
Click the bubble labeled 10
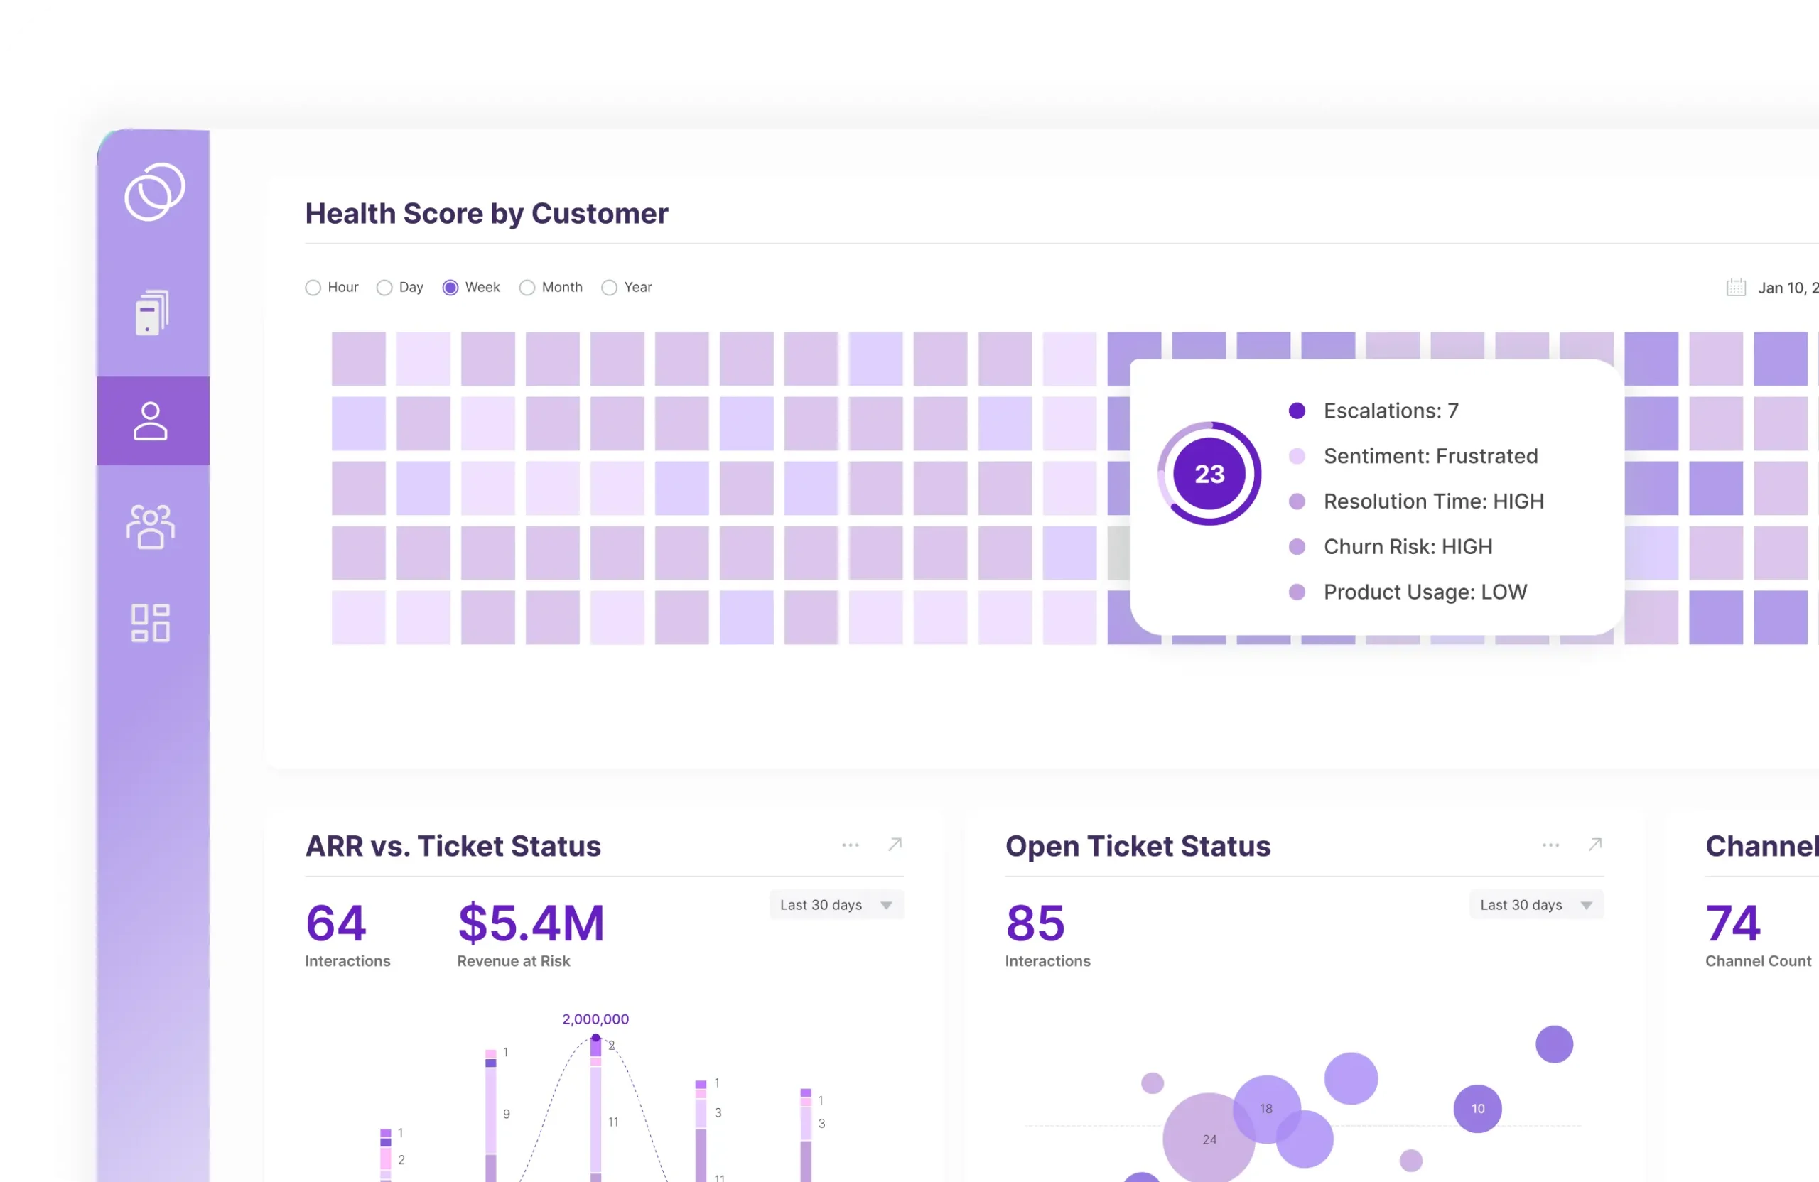coord(1477,1109)
